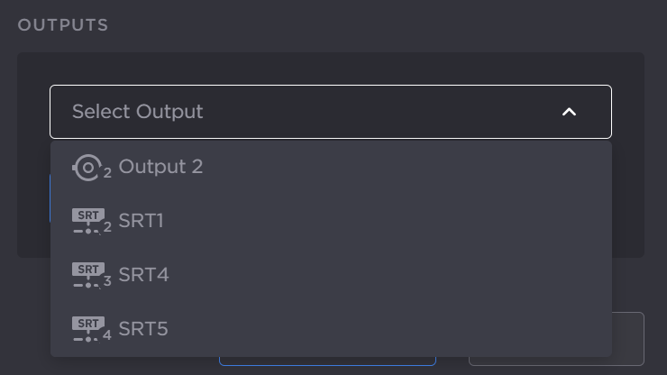Click the subscript 2 on SRT1 icon
The width and height of the screenshot is (667, 375).
[107, 227]
